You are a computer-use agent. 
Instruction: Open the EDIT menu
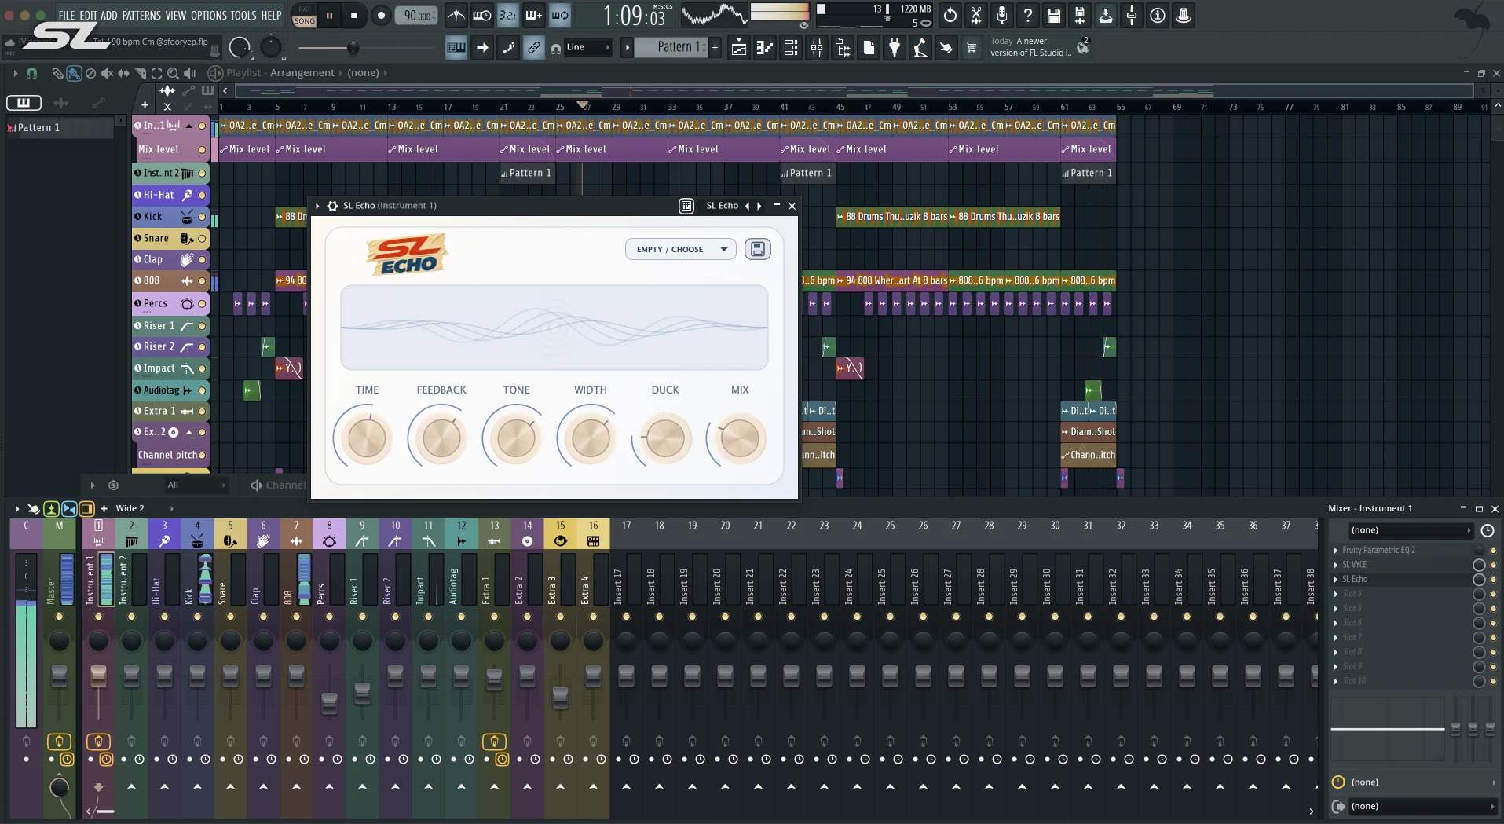88,15
